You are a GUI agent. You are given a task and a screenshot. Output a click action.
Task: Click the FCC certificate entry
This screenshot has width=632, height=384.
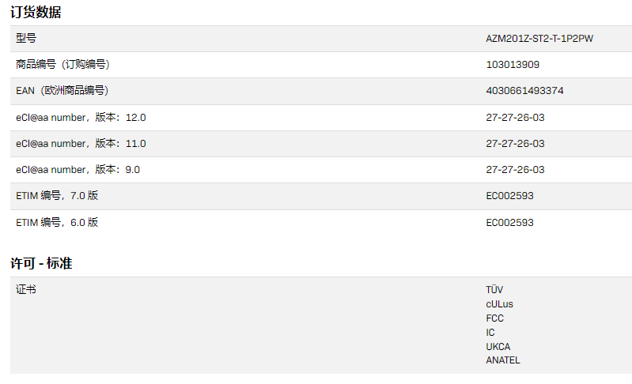(495, 318)
